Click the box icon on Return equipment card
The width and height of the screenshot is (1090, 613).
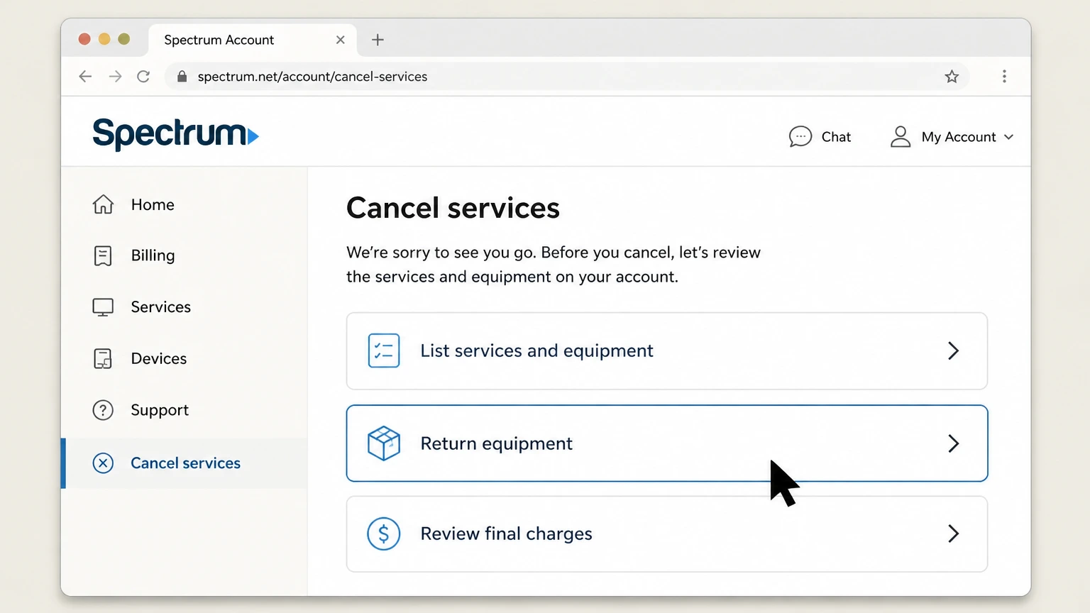[384, 443]
